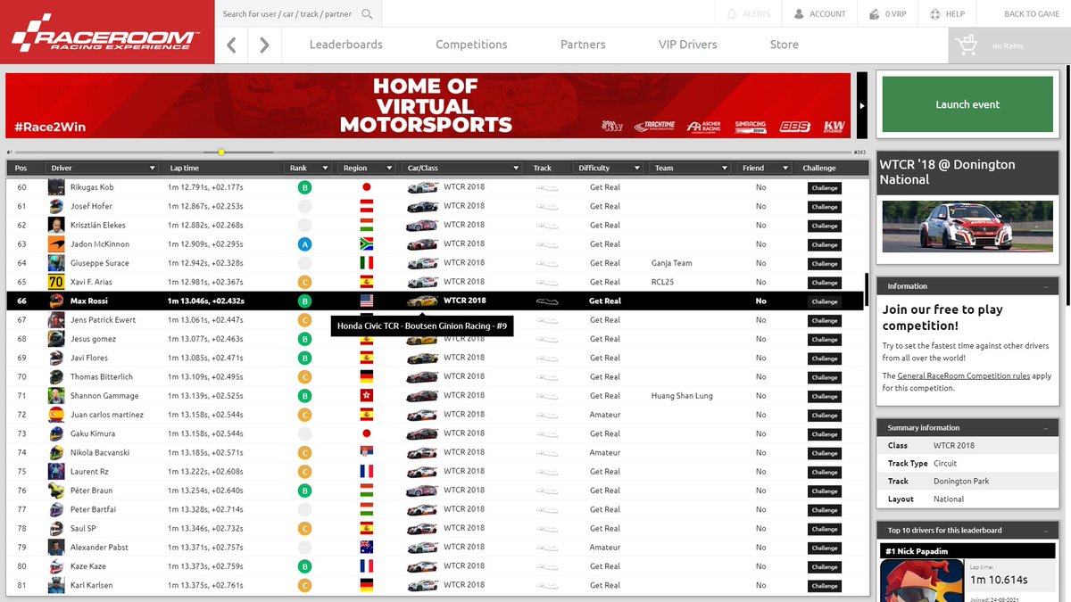
Task: Click Back to Game
Action: click(1032, 13)
